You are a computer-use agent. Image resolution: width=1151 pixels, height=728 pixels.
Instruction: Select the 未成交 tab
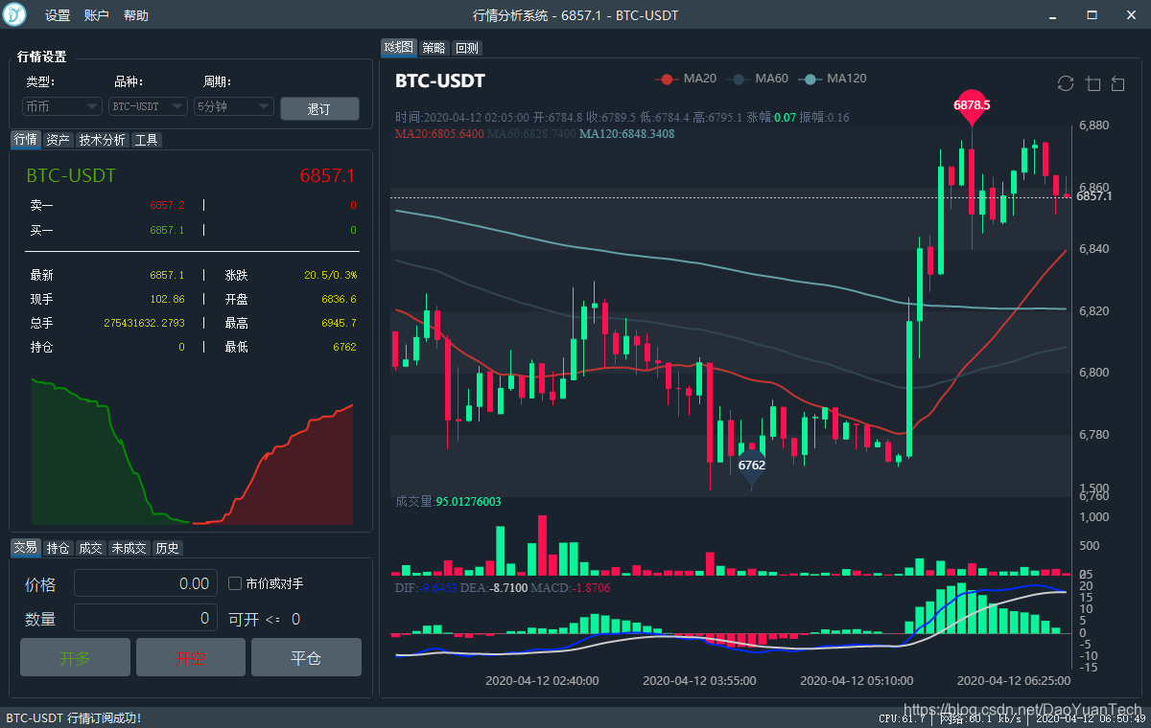[129, 548]
